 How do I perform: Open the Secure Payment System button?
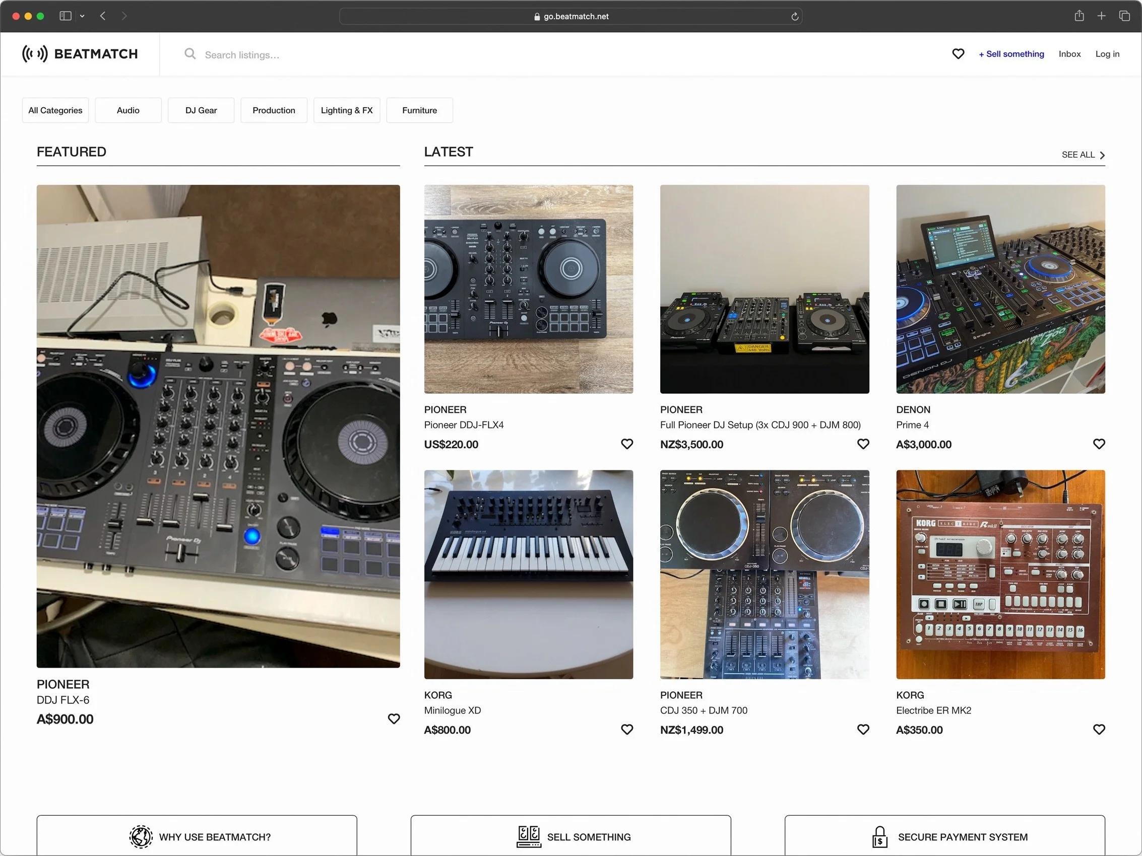click(x=944, y=836)
